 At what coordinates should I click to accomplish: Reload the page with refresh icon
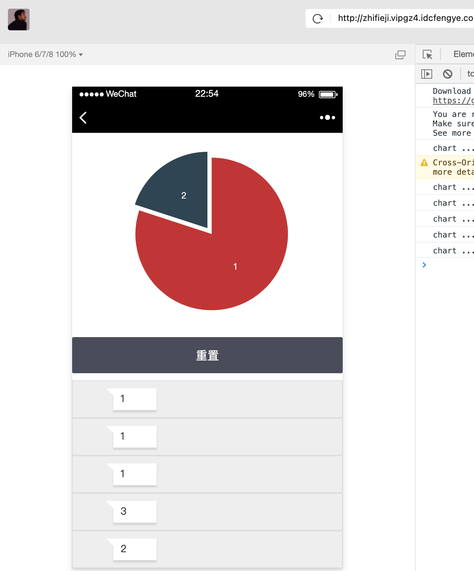(x=318, y=18)
